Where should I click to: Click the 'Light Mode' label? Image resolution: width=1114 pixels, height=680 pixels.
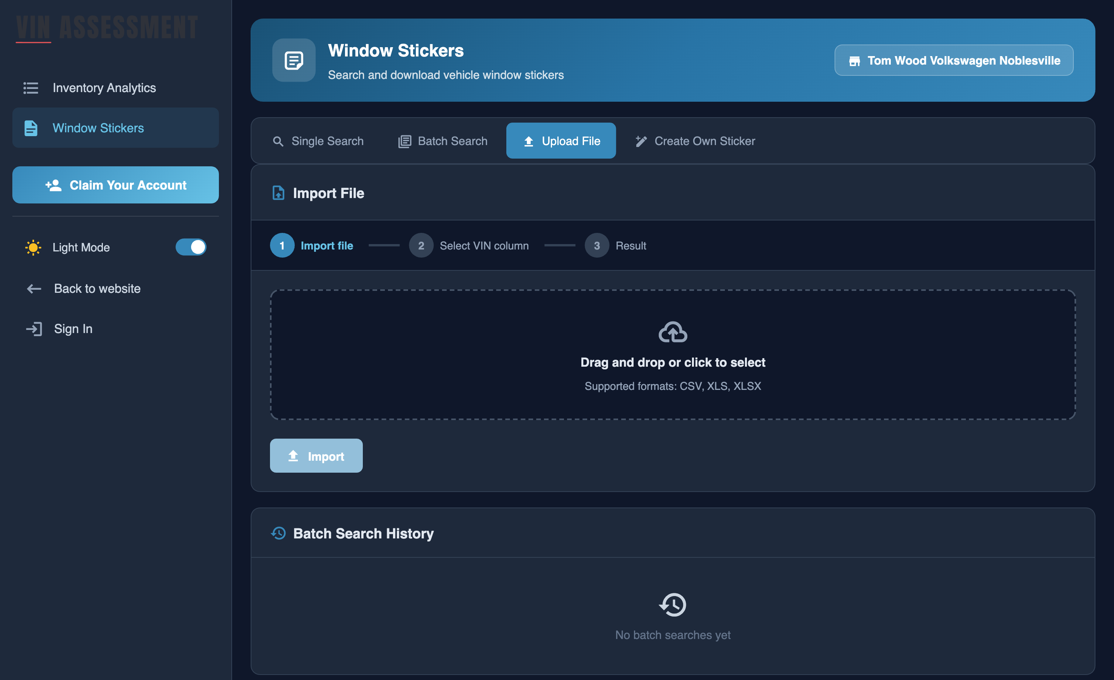coord(81,247)
